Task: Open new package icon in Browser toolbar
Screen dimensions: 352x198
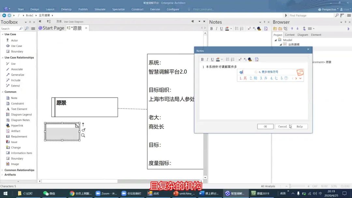Action: 275,28
